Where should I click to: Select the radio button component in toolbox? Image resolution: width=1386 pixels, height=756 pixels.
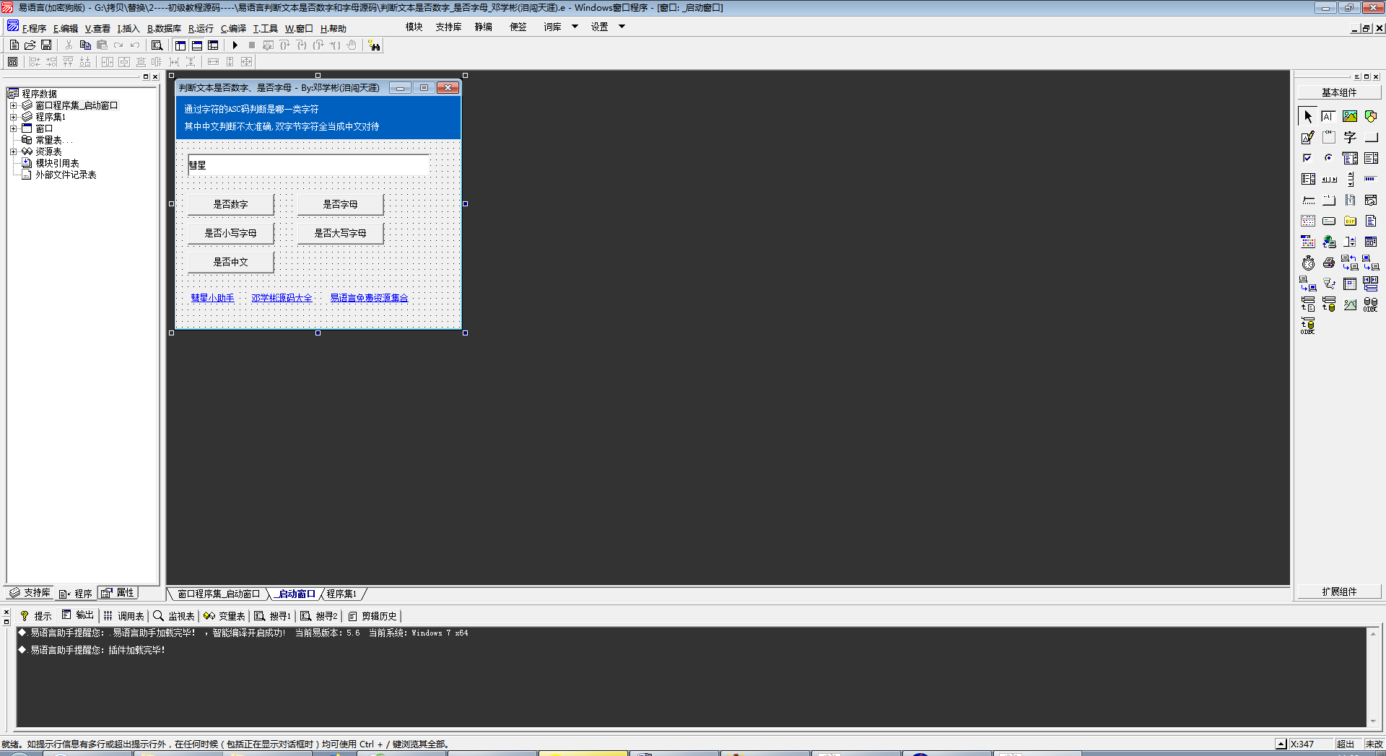click(1328, 158)
